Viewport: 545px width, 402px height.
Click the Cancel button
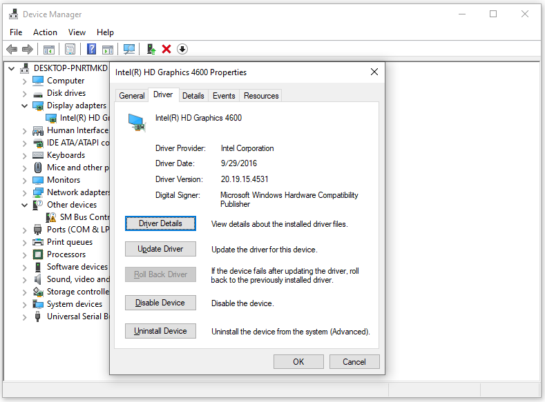point(354,362)
